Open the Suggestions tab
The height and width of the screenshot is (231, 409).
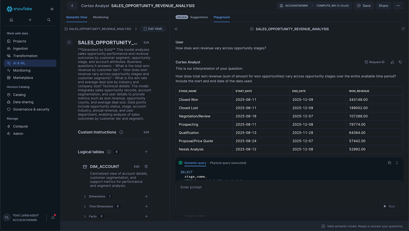(199, 17)
